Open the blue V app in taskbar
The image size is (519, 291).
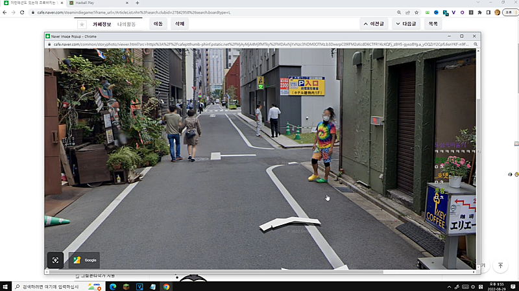(139, 286)
